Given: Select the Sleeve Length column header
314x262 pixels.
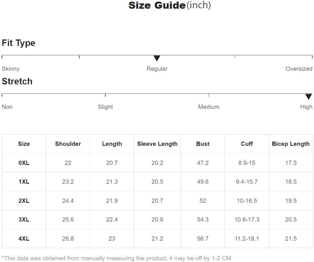Looking at the screenshot, I should pyautogui.click(x=157, y=144).
